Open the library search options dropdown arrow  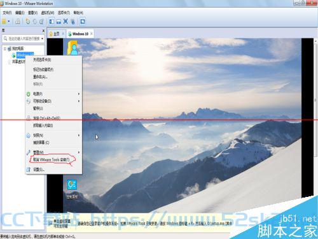(x=43, y=39)
